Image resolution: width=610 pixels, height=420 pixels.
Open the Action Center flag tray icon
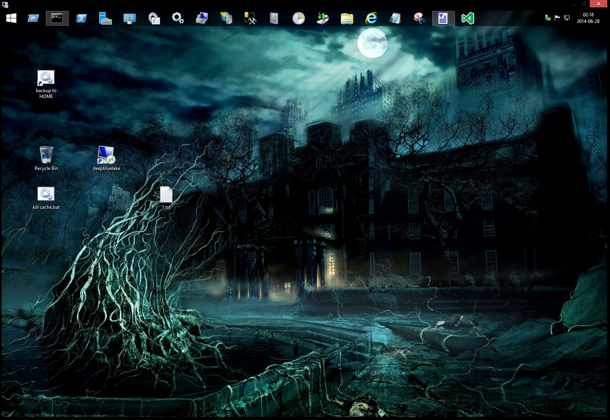click(557, 17)
